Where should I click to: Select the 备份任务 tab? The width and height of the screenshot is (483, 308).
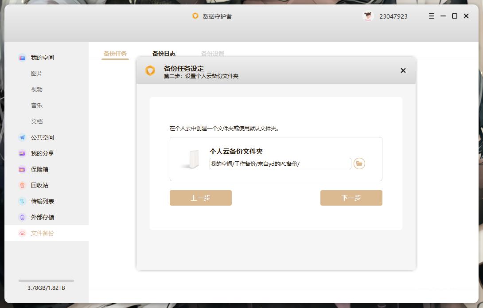[x=115, y=53]
